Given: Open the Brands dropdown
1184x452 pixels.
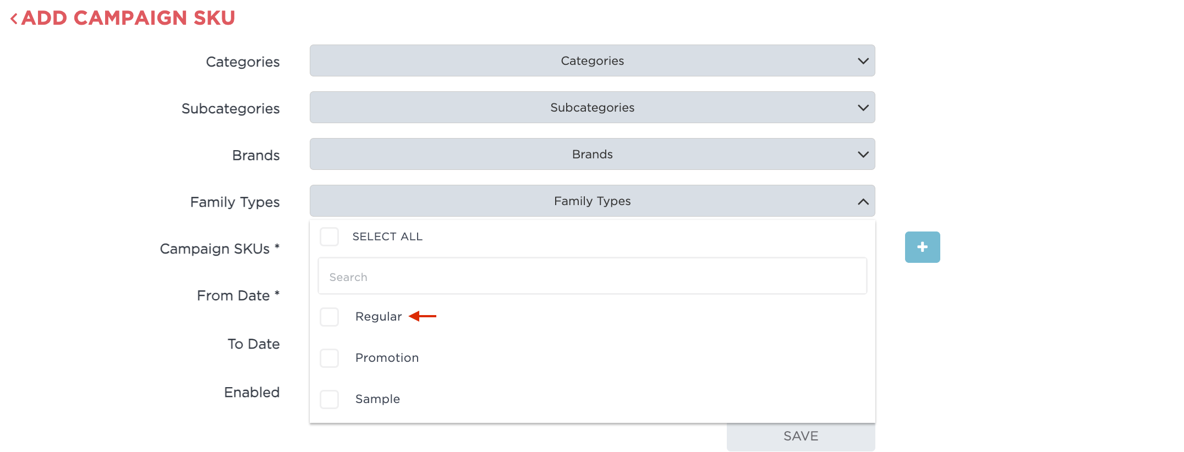Looking at the screenshot, I should 592,154.
